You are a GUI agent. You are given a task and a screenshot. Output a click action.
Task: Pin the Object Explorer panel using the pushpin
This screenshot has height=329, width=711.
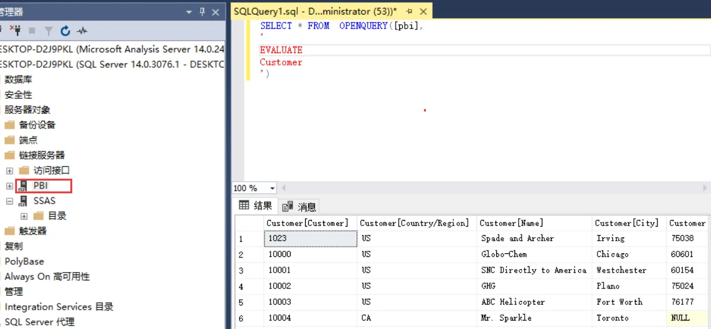click(203, 12)
